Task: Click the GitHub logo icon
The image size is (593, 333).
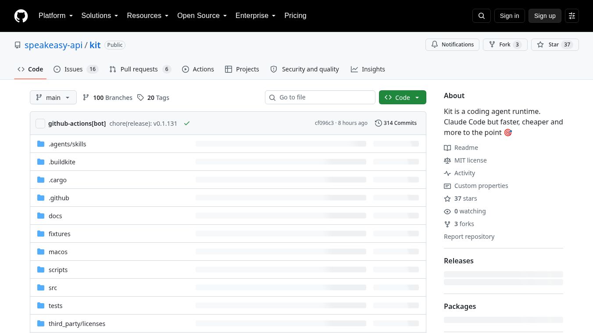Action: click(x=21, y=16)
